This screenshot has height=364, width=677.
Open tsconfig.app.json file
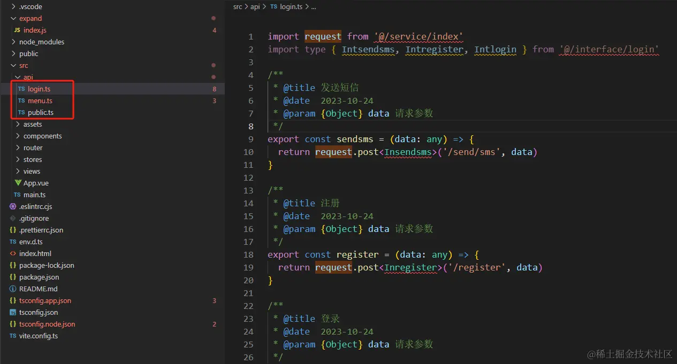pyautogui.click(x=45, y=301)
